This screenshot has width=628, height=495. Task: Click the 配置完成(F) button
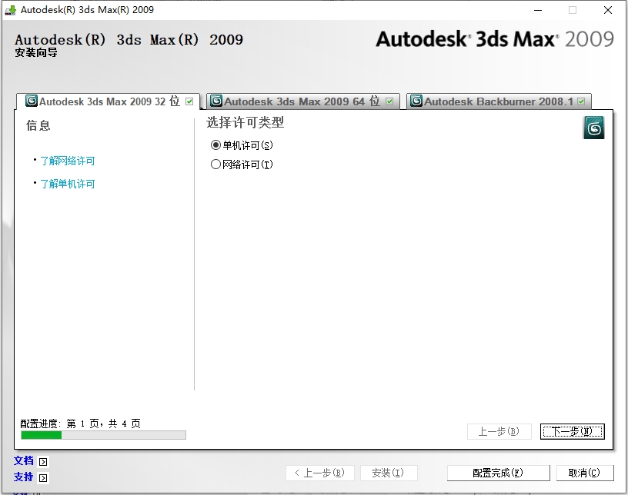point(498,473)
